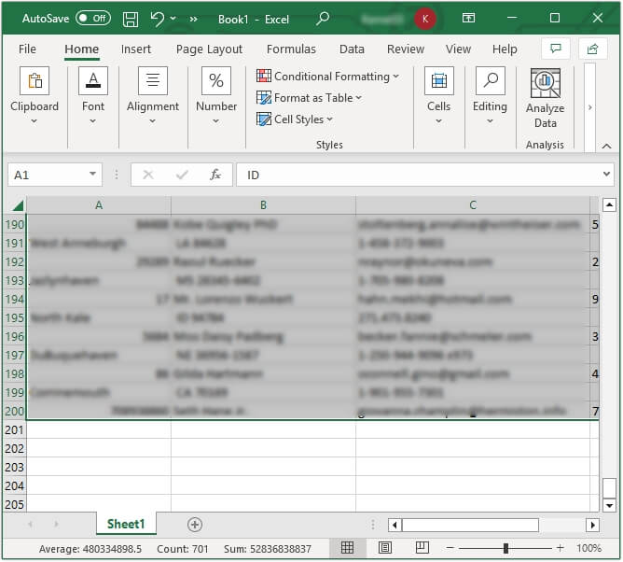The width and height of the screenshot is (623, 562).
Task: Click the Save icon in the title bar
Action: click(131, 19)
